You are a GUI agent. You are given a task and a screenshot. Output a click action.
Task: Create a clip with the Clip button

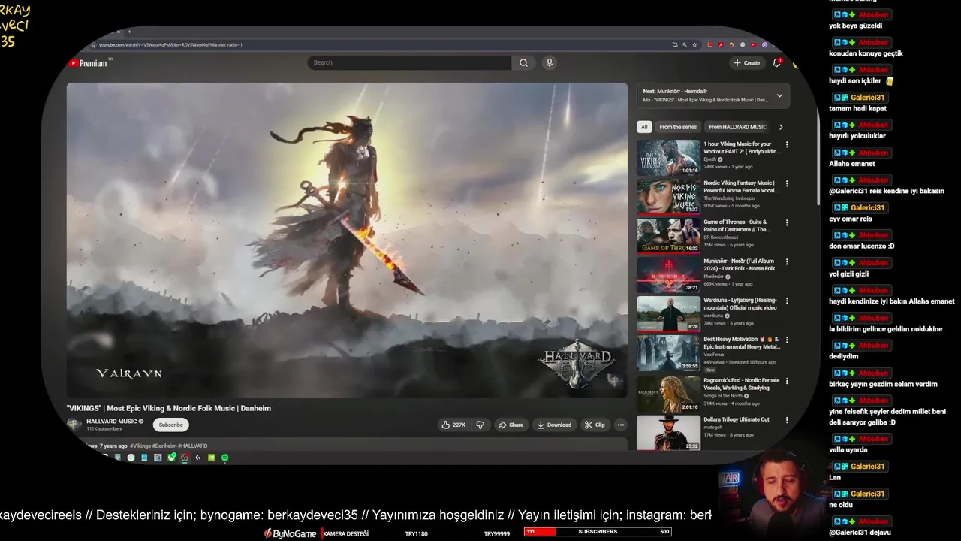(595, 425)
